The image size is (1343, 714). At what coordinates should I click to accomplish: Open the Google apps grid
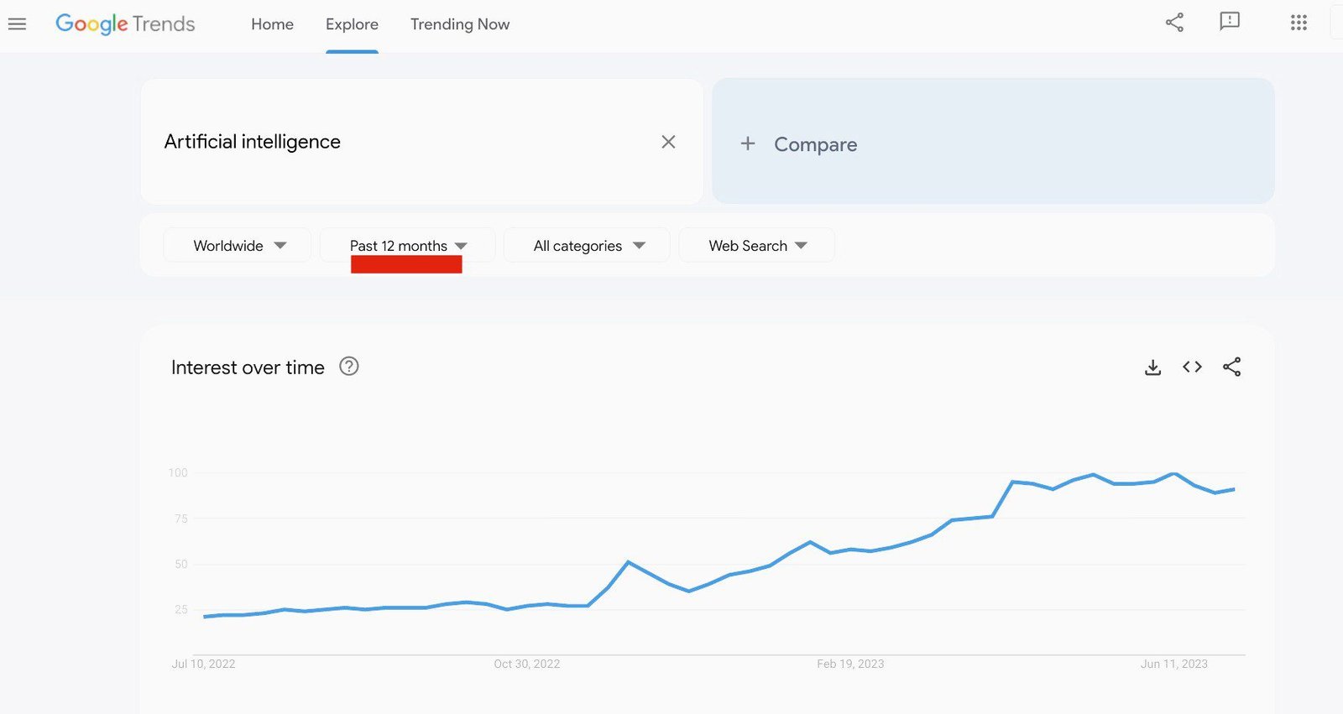point(1299,23)
